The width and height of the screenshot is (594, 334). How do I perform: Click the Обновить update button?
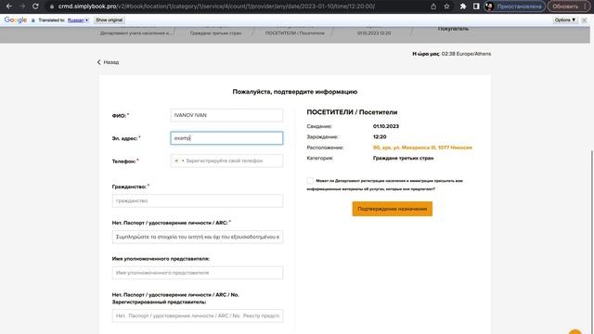coord(569,6)
